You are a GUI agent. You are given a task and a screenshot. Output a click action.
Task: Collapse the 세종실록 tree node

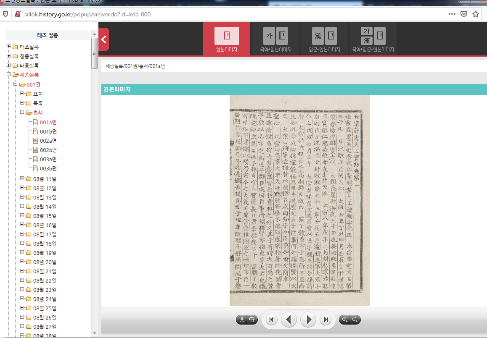(9, 75)
